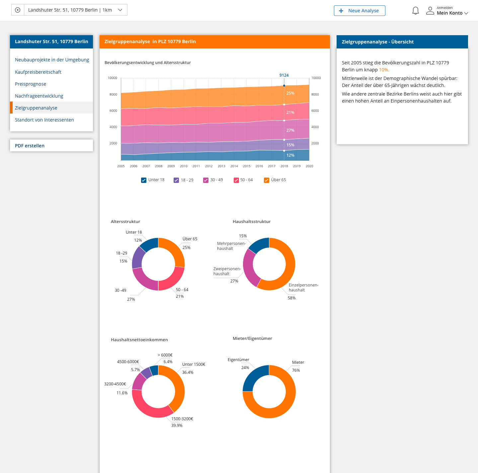Uncheck the 50 - 64 checkbox
The height and width of the screenshot is (473, 478).
[236, 180]
